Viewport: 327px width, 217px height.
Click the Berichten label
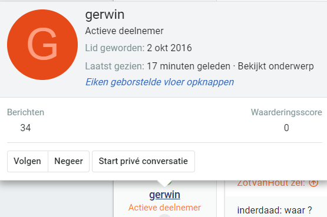26,112
